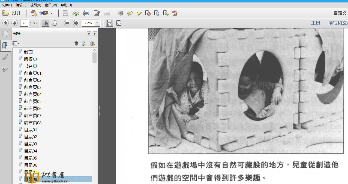The image size is (348, 184).
Task: Create a new bookmark
Action: (x=84, y=43)
